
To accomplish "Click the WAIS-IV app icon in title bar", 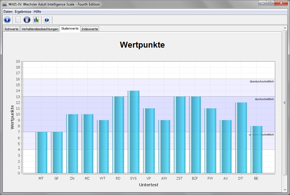I will coord(5,4).
